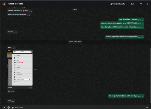Select message 'untuk jam skrng mahjong paling rame'
Viewport: 151px width, 109px height.
point(122,23)
